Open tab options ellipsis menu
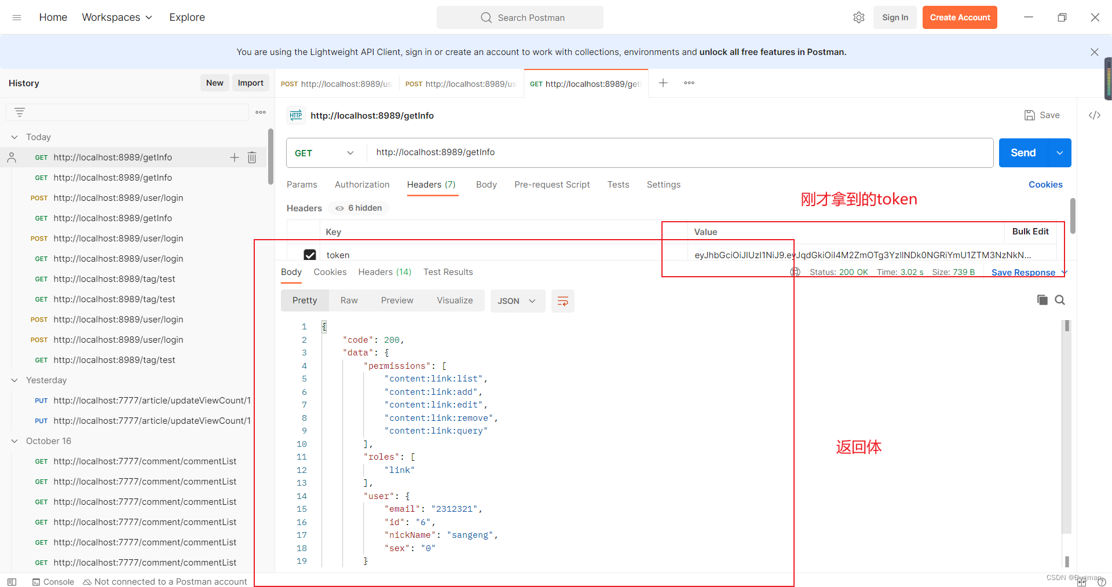The height and width of the screenshot is (587, 1112). click(689, 83)
